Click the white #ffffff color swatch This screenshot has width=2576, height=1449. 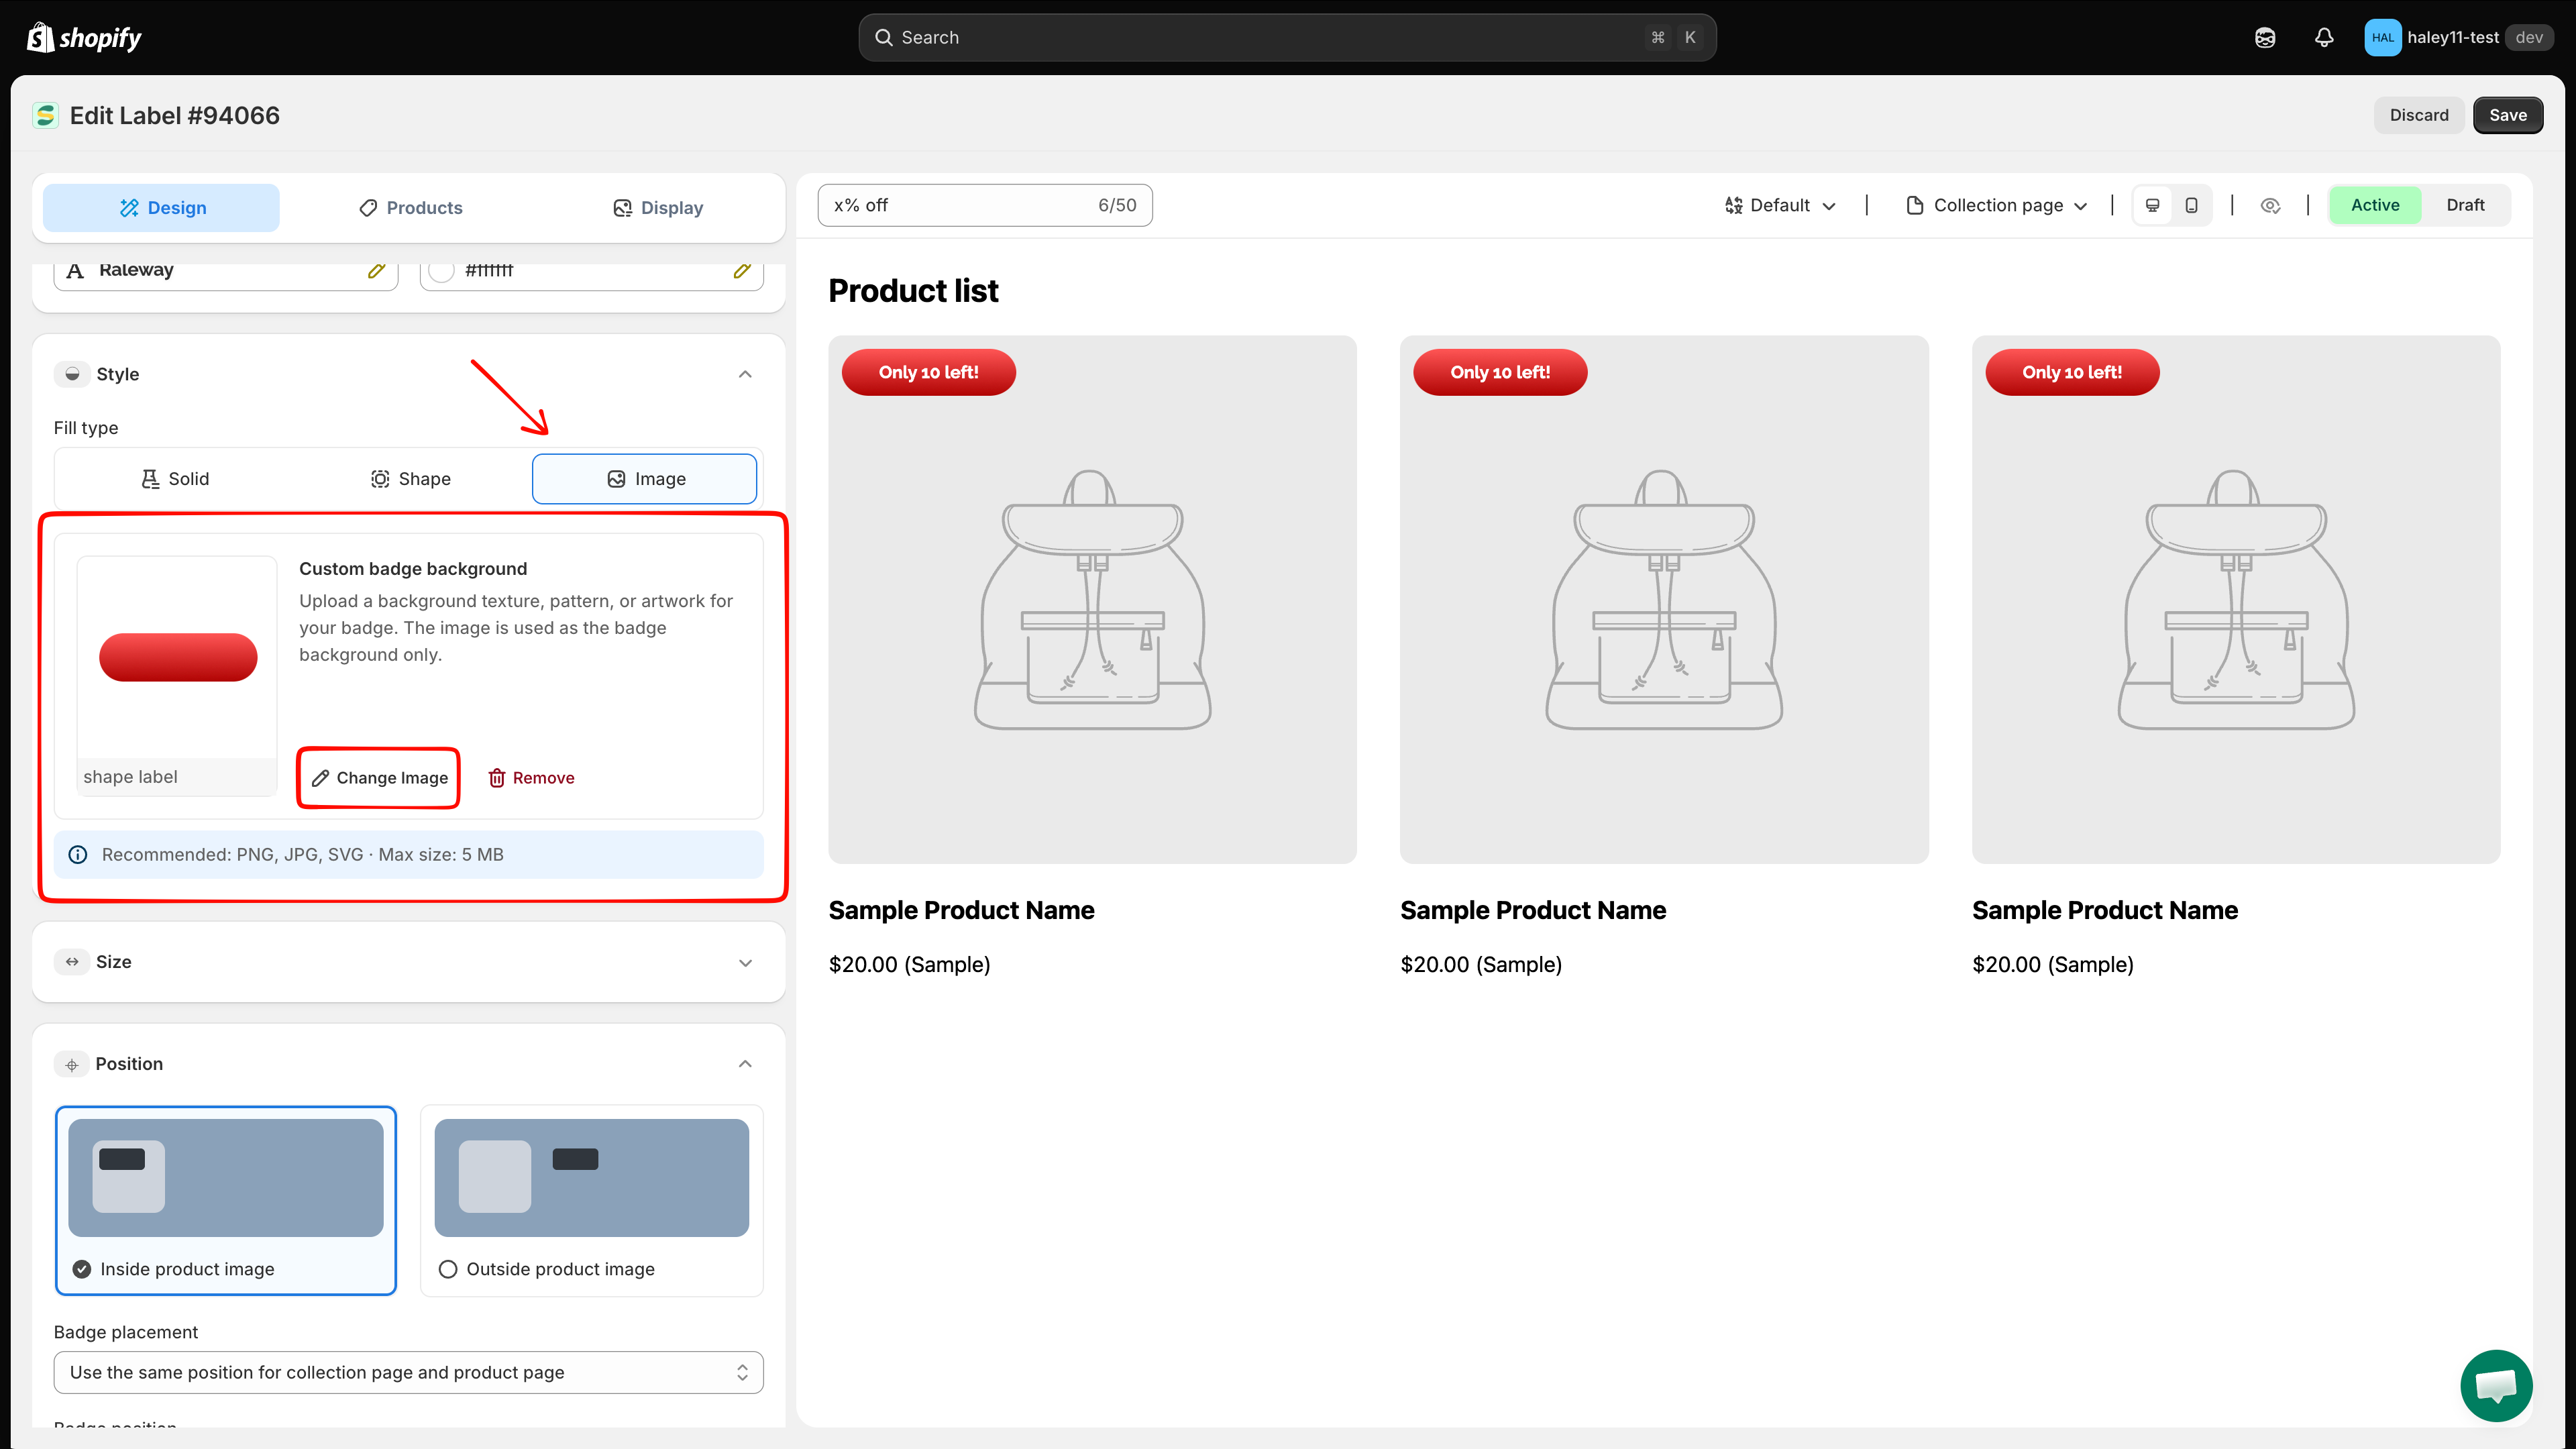[441, 270]
